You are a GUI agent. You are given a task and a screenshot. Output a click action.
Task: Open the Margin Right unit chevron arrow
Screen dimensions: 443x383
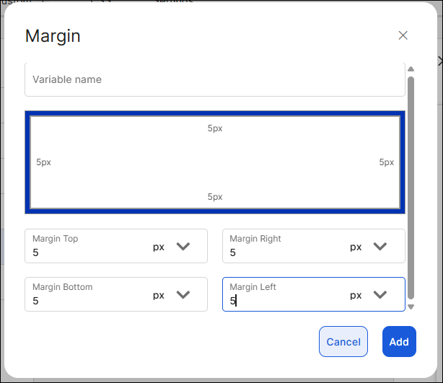[380, 247]
